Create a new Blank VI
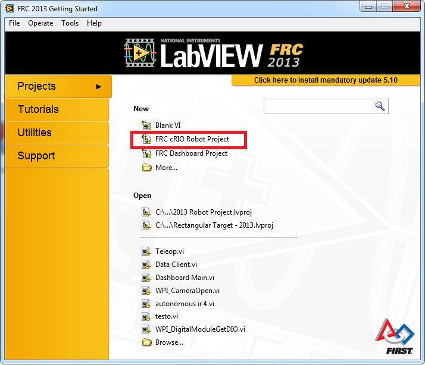The width and height of the screenshot is (425, 365). point(168,125)
